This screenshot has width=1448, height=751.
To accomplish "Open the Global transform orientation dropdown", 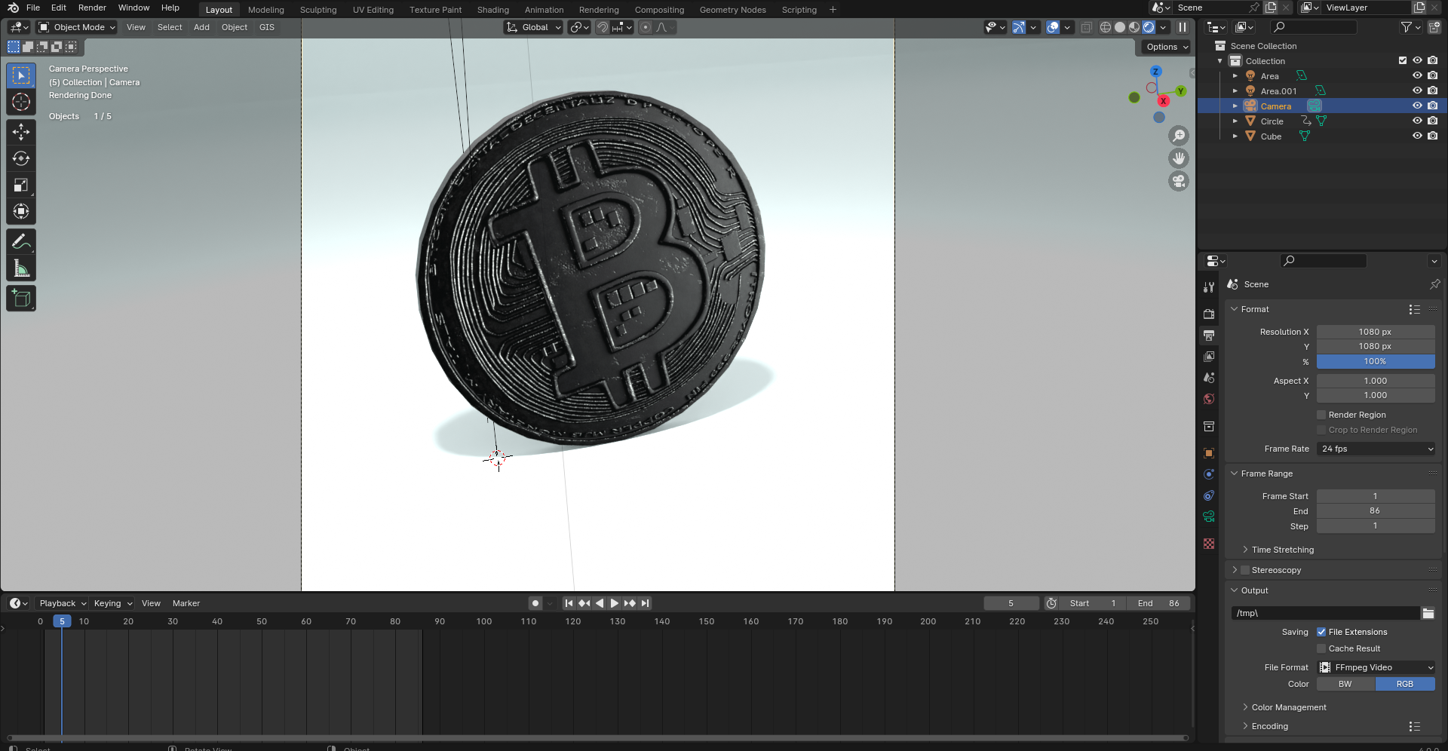I will tap(534, 27).
